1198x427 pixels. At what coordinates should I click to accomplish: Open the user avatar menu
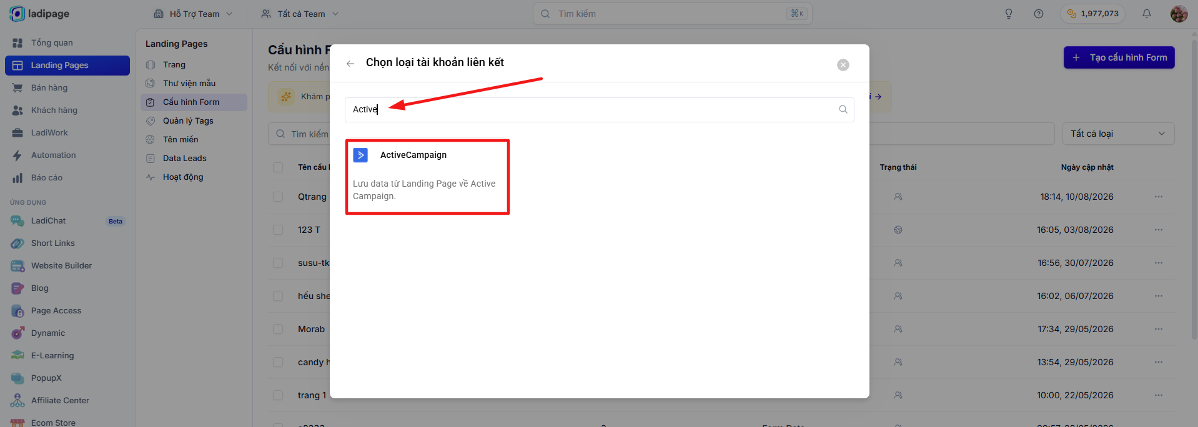(1179, 14)
